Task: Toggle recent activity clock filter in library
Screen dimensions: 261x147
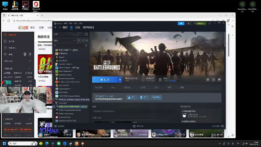Action: click(83, 41)
